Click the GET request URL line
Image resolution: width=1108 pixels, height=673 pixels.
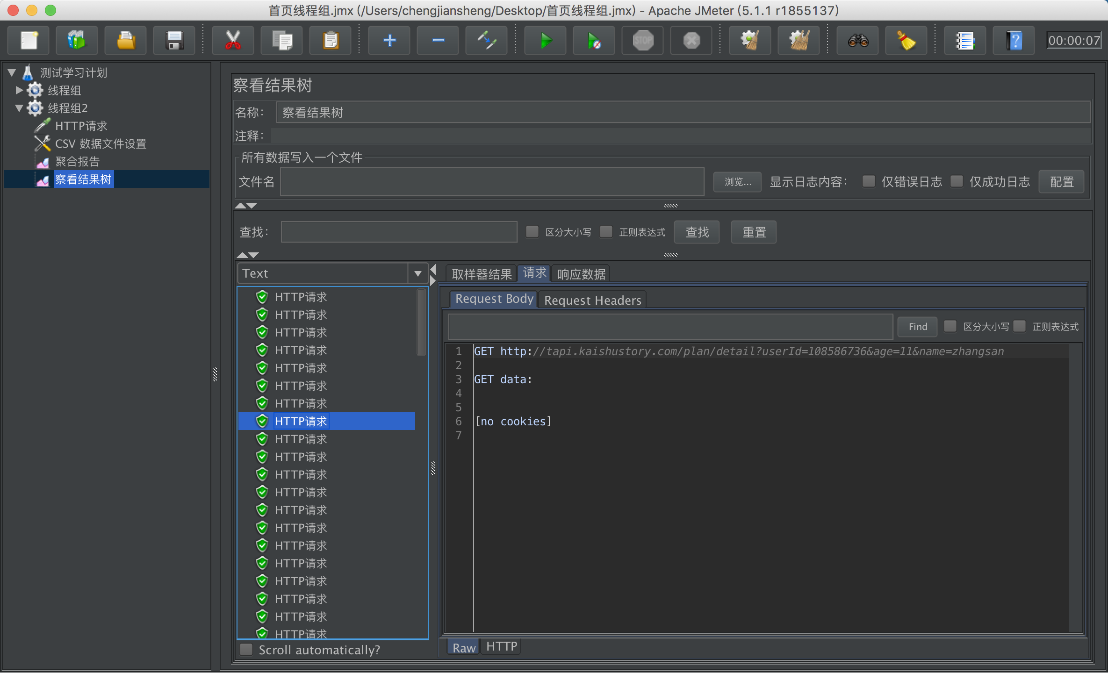click(x=739, y=351)
